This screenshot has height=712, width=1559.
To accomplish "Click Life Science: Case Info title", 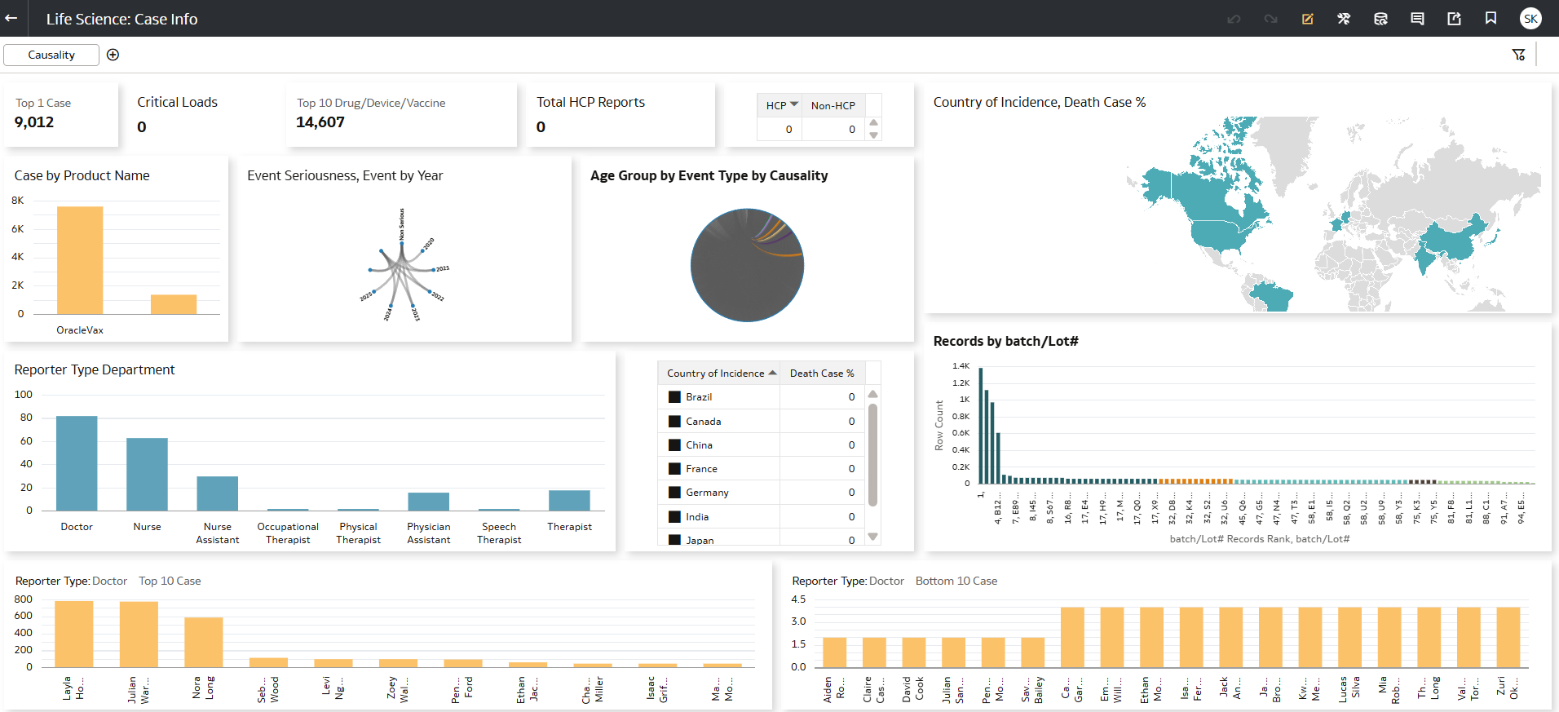I will [x=121, y=19].
